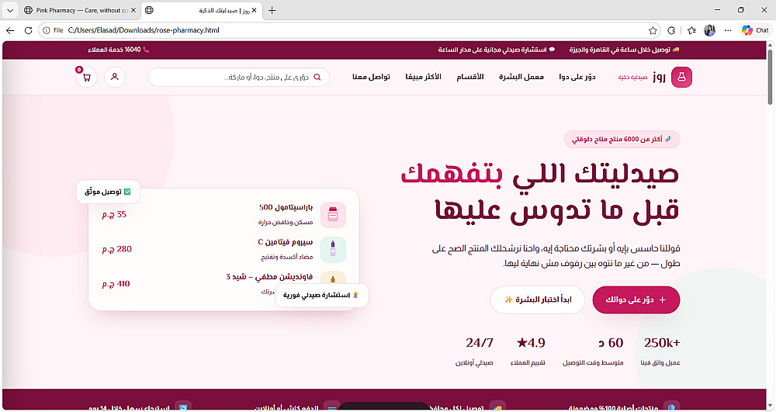Open the shopping cart icon
Viewport: 776px width, 412px height.
(87, 77)
